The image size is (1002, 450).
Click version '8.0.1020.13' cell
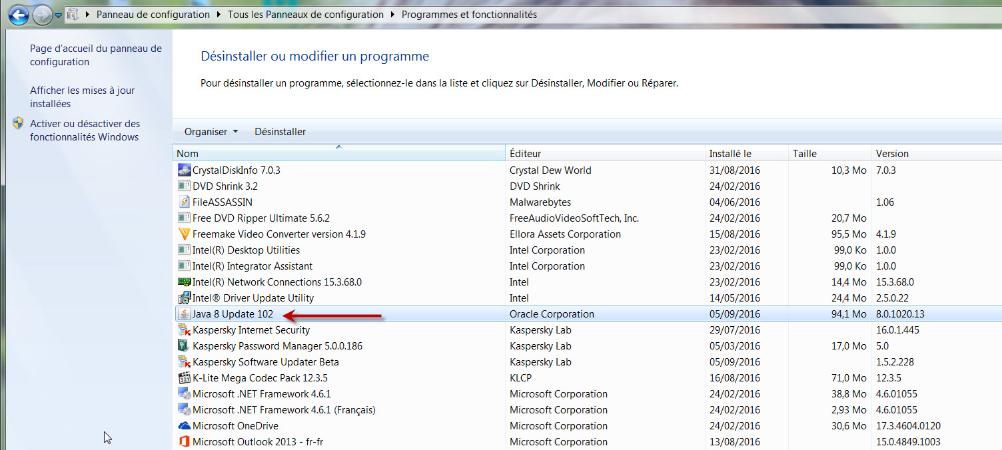tap(900, 314)
